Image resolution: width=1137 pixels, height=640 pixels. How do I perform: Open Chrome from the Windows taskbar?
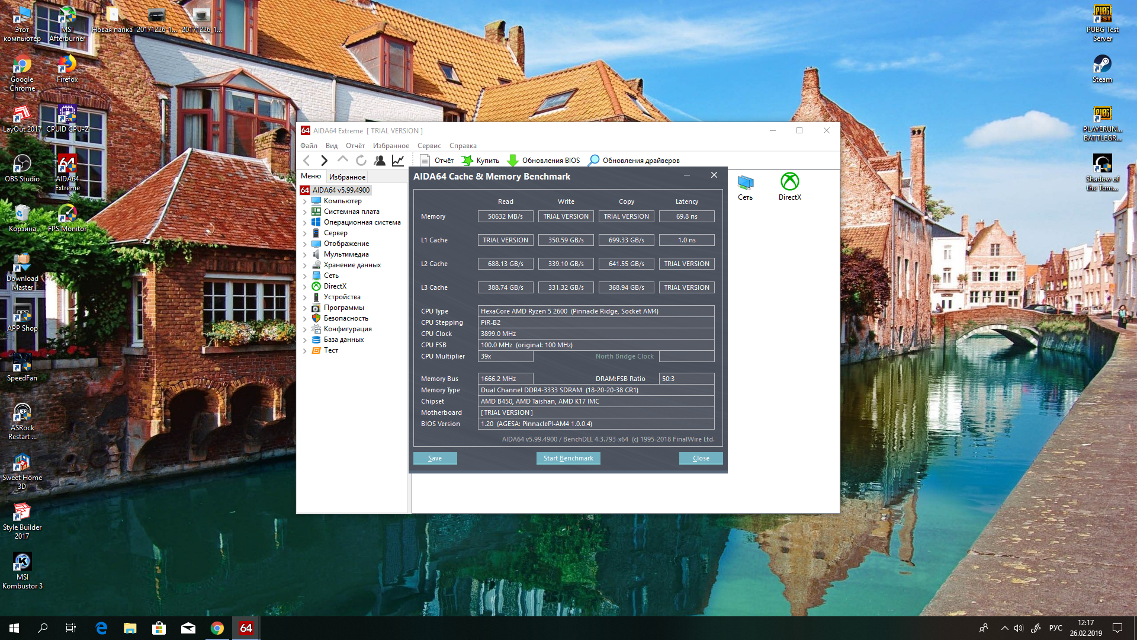click(217, 628)
